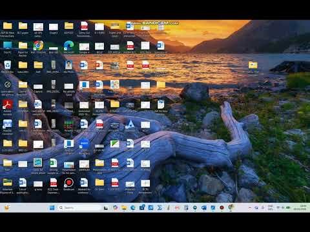Select the Word document beside the Bandicam shortcut

point(84,186)
